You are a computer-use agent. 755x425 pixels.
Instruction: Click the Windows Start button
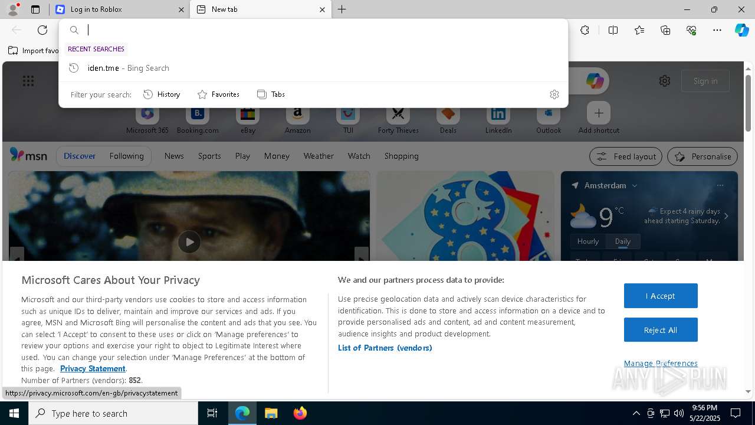point(14,413)
